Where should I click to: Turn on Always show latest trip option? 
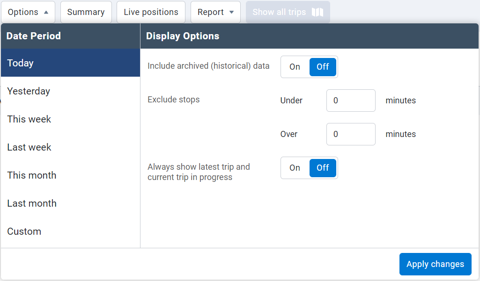click(295, 168)
